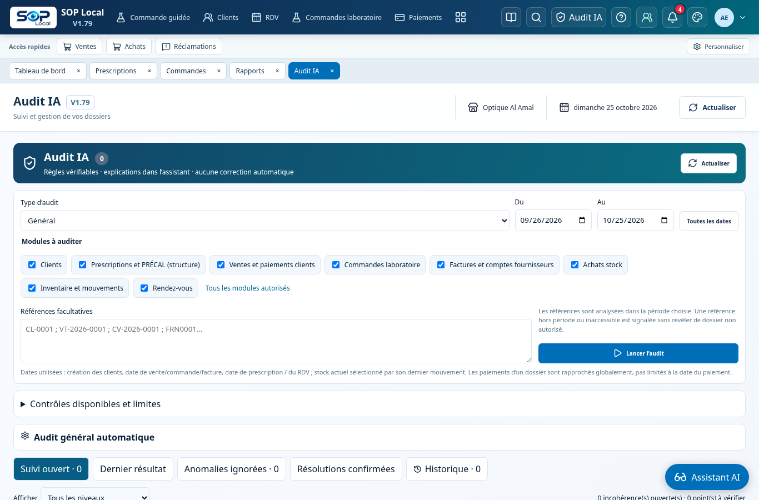Close the Tableau de bord tab
This screenshot has width=759, height=500.
pyautogui.click(x=78, y=71)
